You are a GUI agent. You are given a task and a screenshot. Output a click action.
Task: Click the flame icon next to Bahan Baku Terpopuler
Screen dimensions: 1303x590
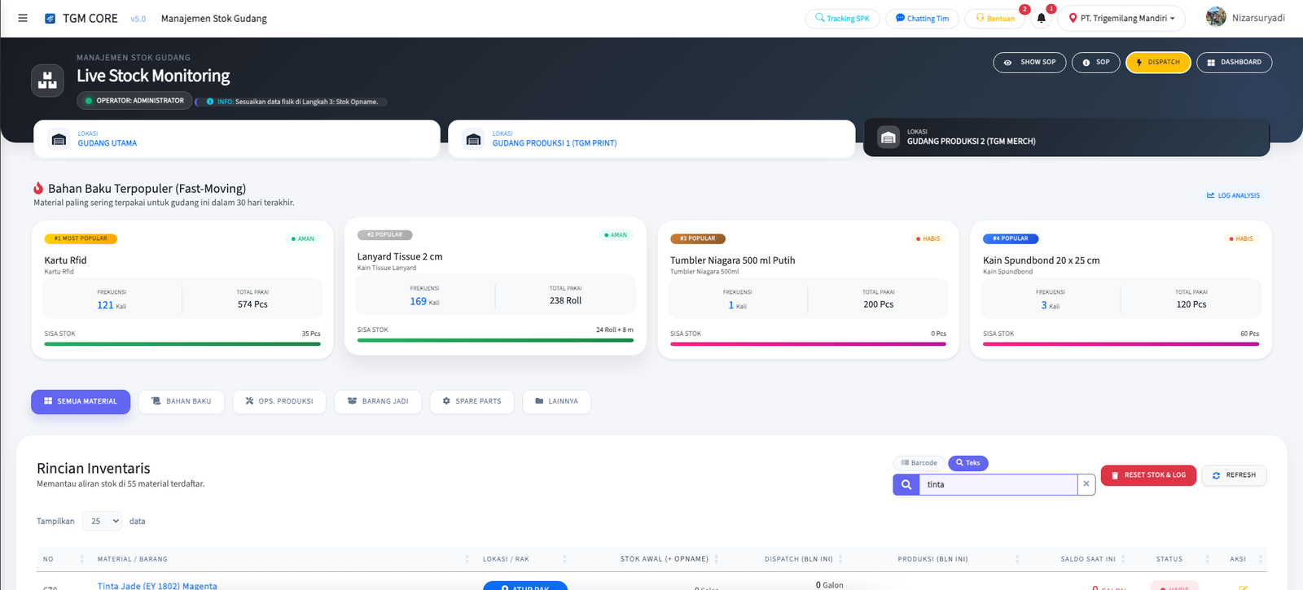point(38,188)
